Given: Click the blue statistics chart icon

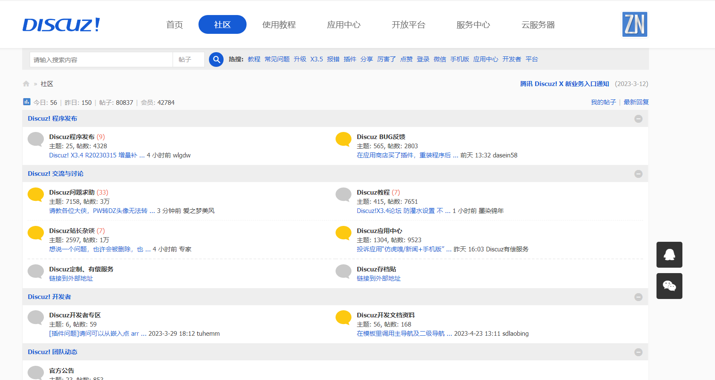Looking at the screenshot, I should click(x=27, y=102).
